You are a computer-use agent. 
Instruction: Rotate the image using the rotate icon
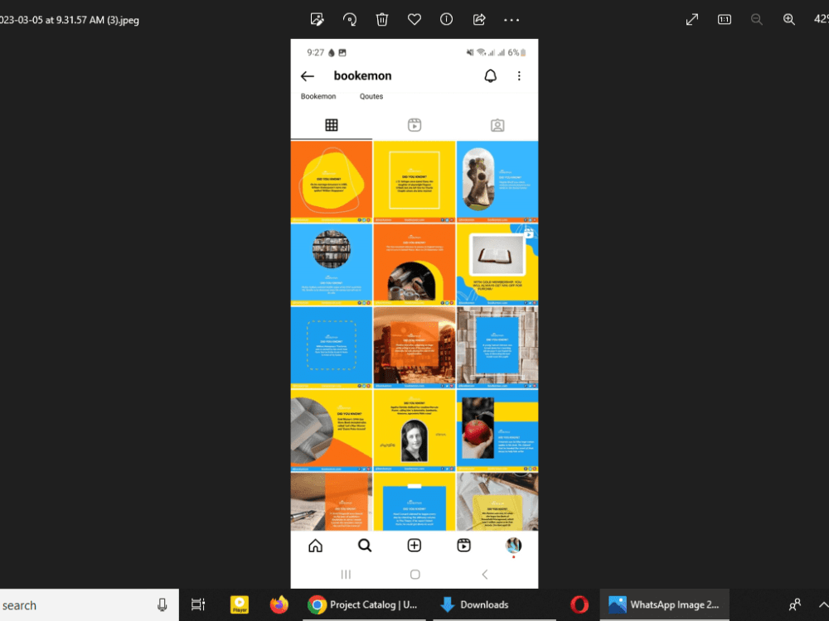pyautogui.click(x=350, y=20)
